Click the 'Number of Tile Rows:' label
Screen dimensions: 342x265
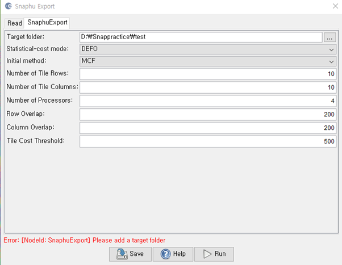pos(37,73)
